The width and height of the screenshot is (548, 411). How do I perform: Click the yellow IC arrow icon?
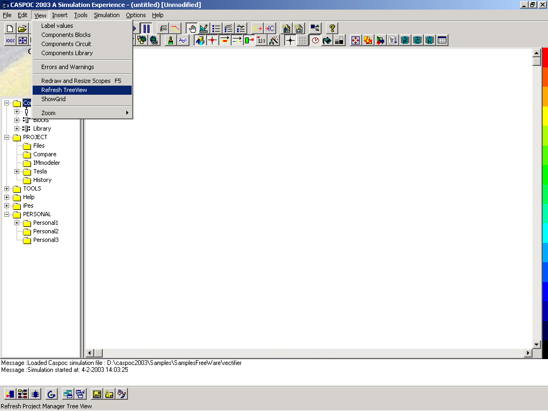(x=257, y=28)
